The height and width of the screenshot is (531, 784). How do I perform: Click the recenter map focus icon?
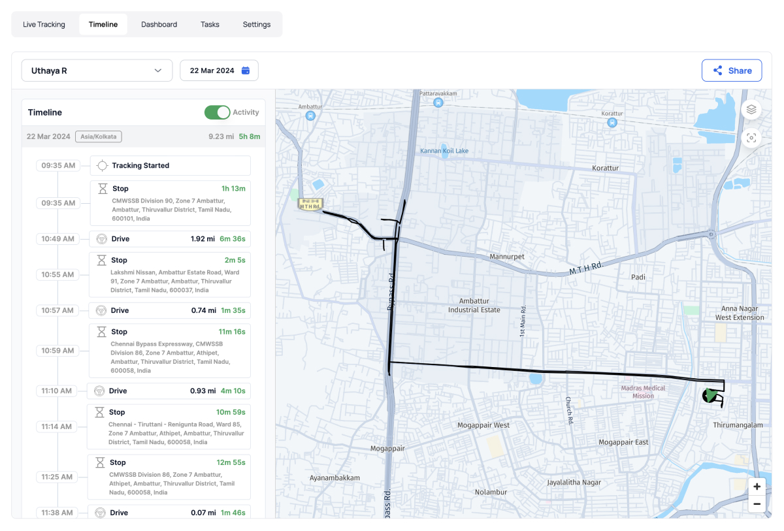point(751,138)
